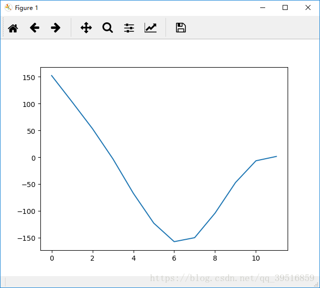320x288 pixels.
Task: Click the blue line's lowest point
Action: point(174,241)
